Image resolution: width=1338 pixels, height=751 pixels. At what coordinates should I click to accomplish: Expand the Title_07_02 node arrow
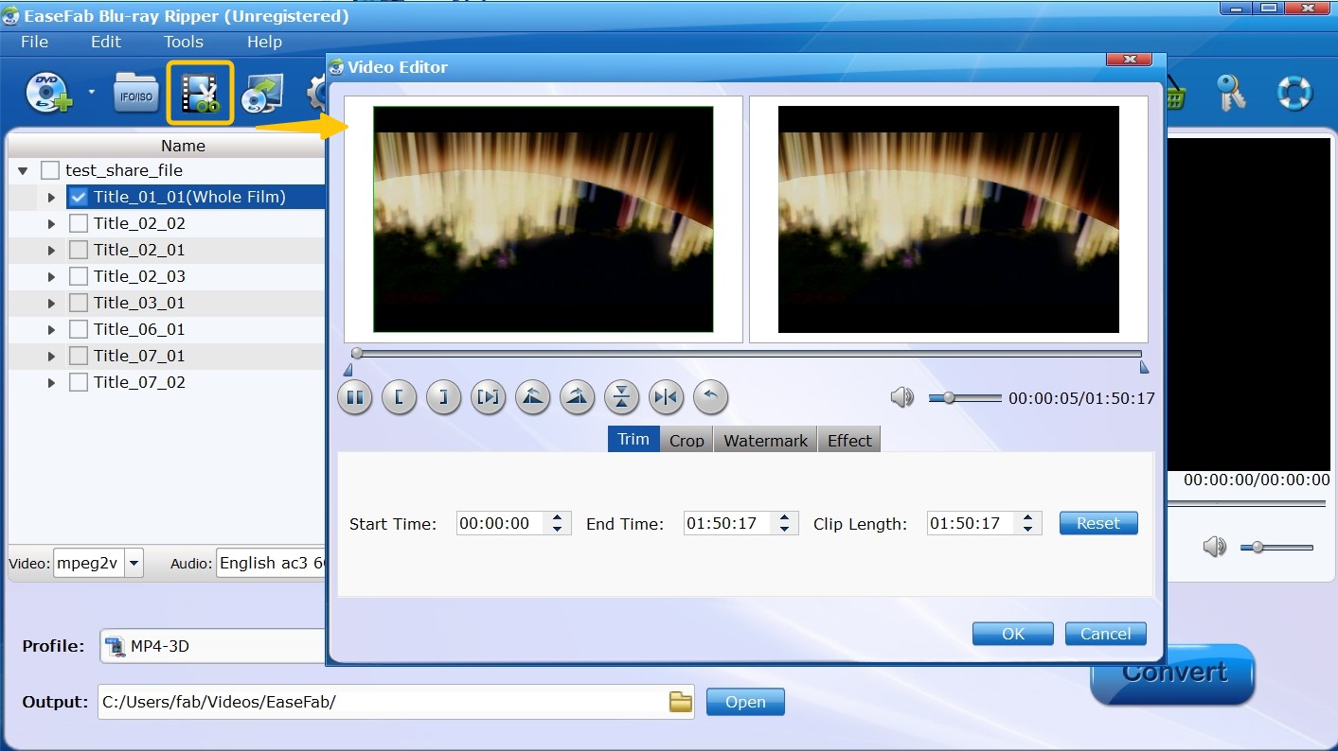click(x=51, y=383)
